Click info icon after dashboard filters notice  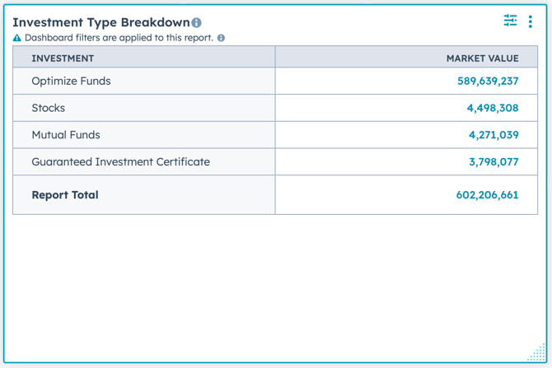coord(221,38)
